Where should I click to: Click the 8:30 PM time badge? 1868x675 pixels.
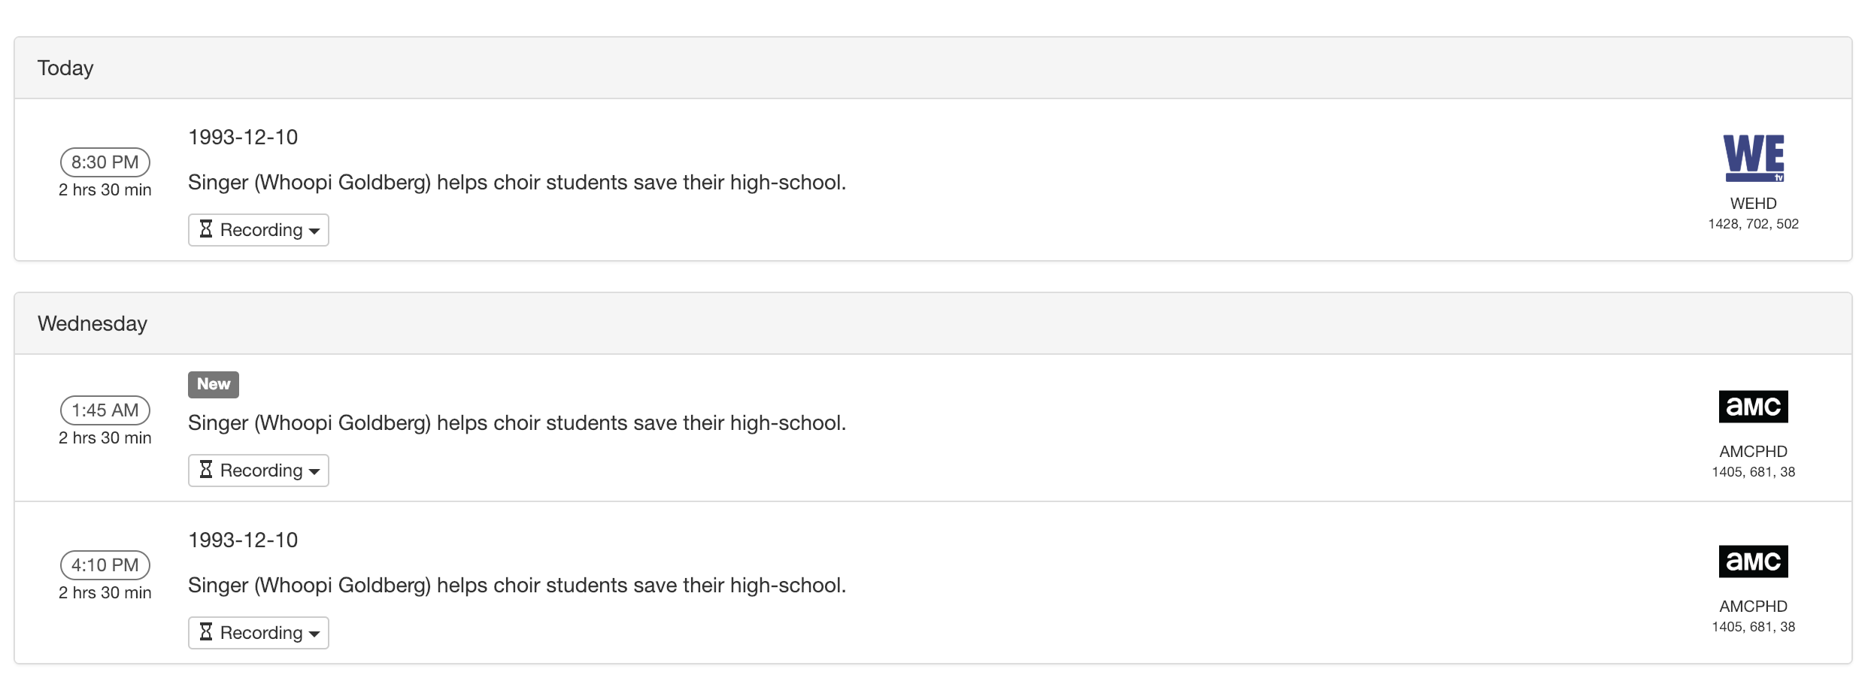coord(105,162)
